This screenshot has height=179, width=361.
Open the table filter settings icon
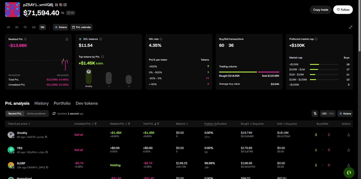tap(315, 114)
